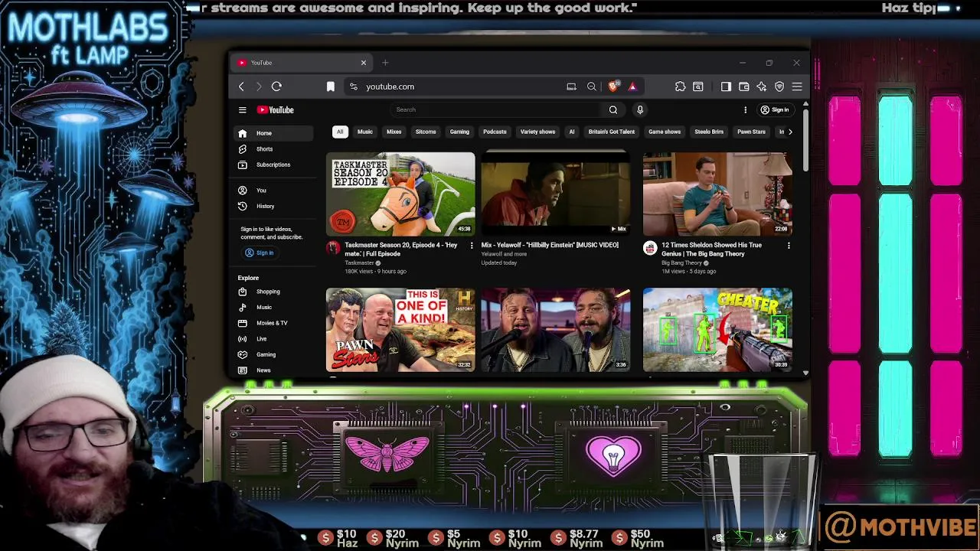The width and height of the screenshot is (980, 551).
Task: Open a new browser tab
Action: point(385,63)
